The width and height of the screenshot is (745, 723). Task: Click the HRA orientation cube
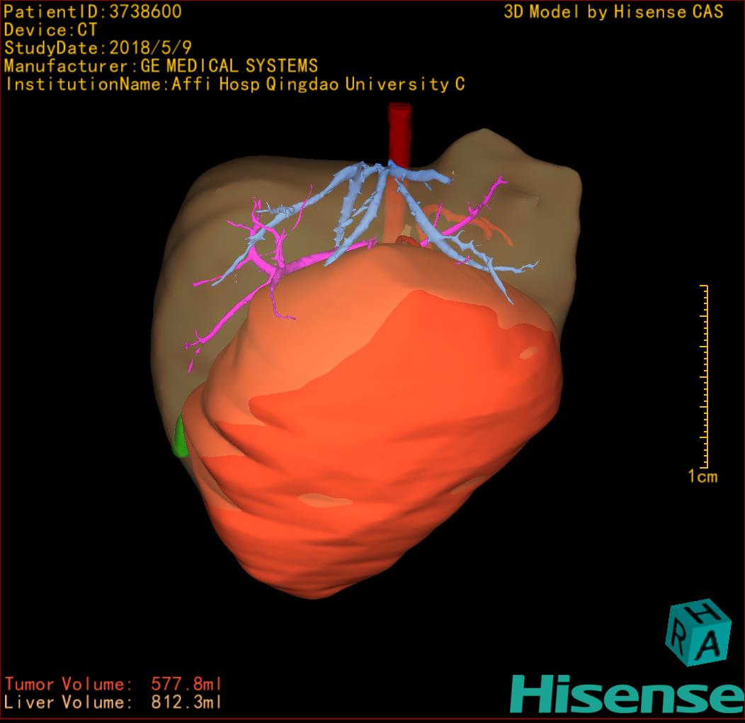698,632
